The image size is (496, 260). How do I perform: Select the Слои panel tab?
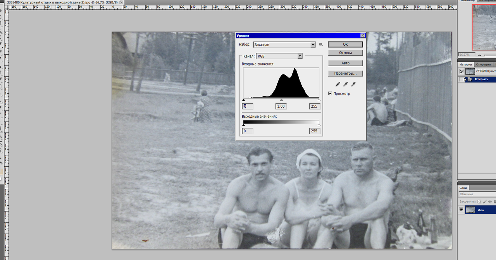coord(463,188)
